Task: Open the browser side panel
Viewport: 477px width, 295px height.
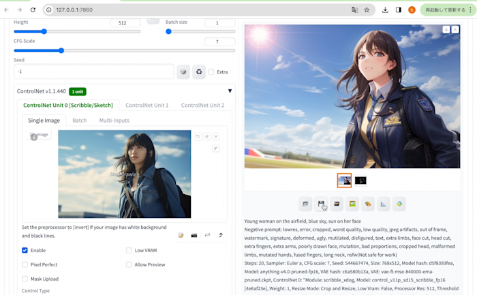Action: pyautogui.click(x=398, y=10)
